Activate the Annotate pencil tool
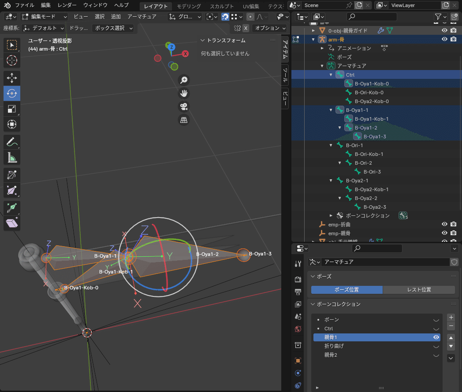Viewport: 462px width, 392px height. (x=12, y=142)
